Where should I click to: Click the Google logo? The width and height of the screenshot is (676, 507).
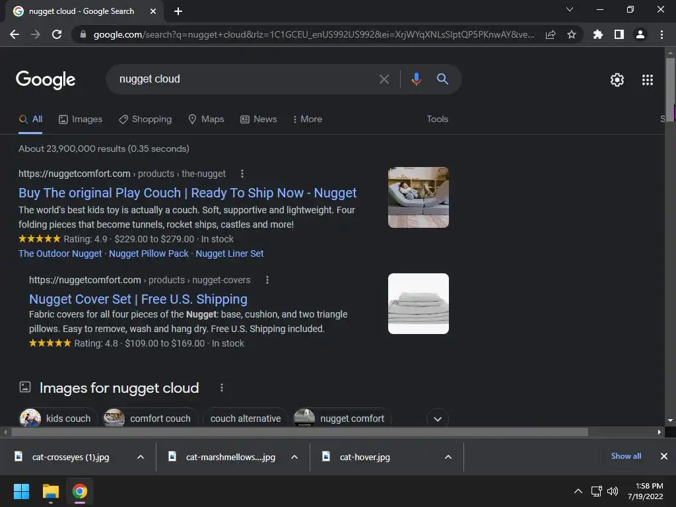(x=46, y=80)
